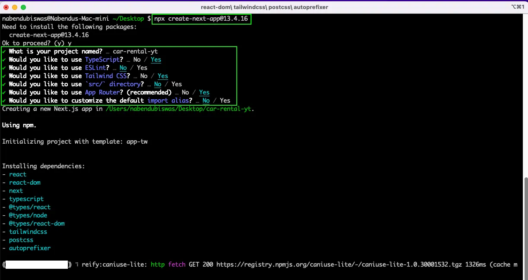The width and height of the screenshot is (528, 280).
Task: Select 'Yes' on the App Router line
Action: (204, 92)
